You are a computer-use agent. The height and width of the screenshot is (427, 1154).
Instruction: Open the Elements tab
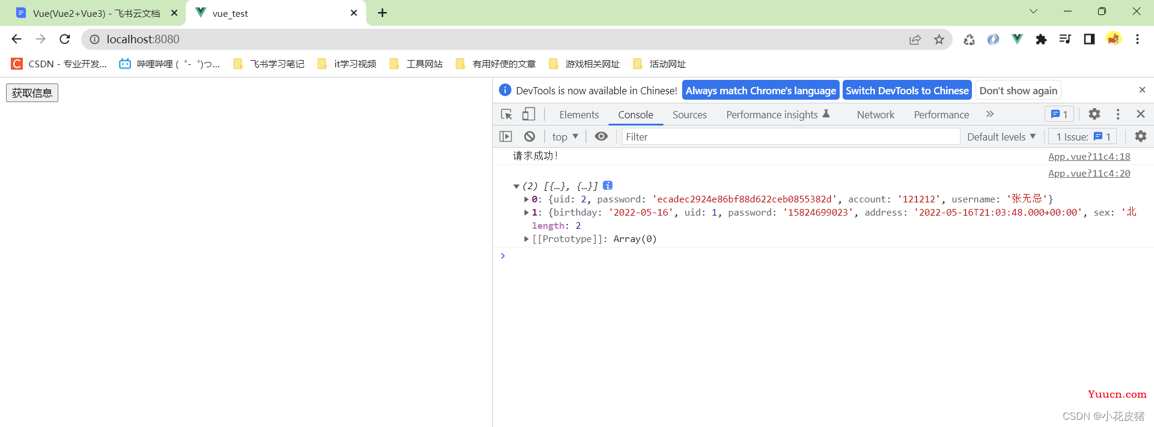pos(579,115)
